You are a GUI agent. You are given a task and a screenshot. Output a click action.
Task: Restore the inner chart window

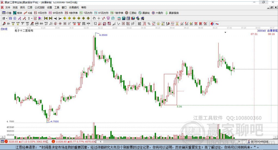pos(272,7)
